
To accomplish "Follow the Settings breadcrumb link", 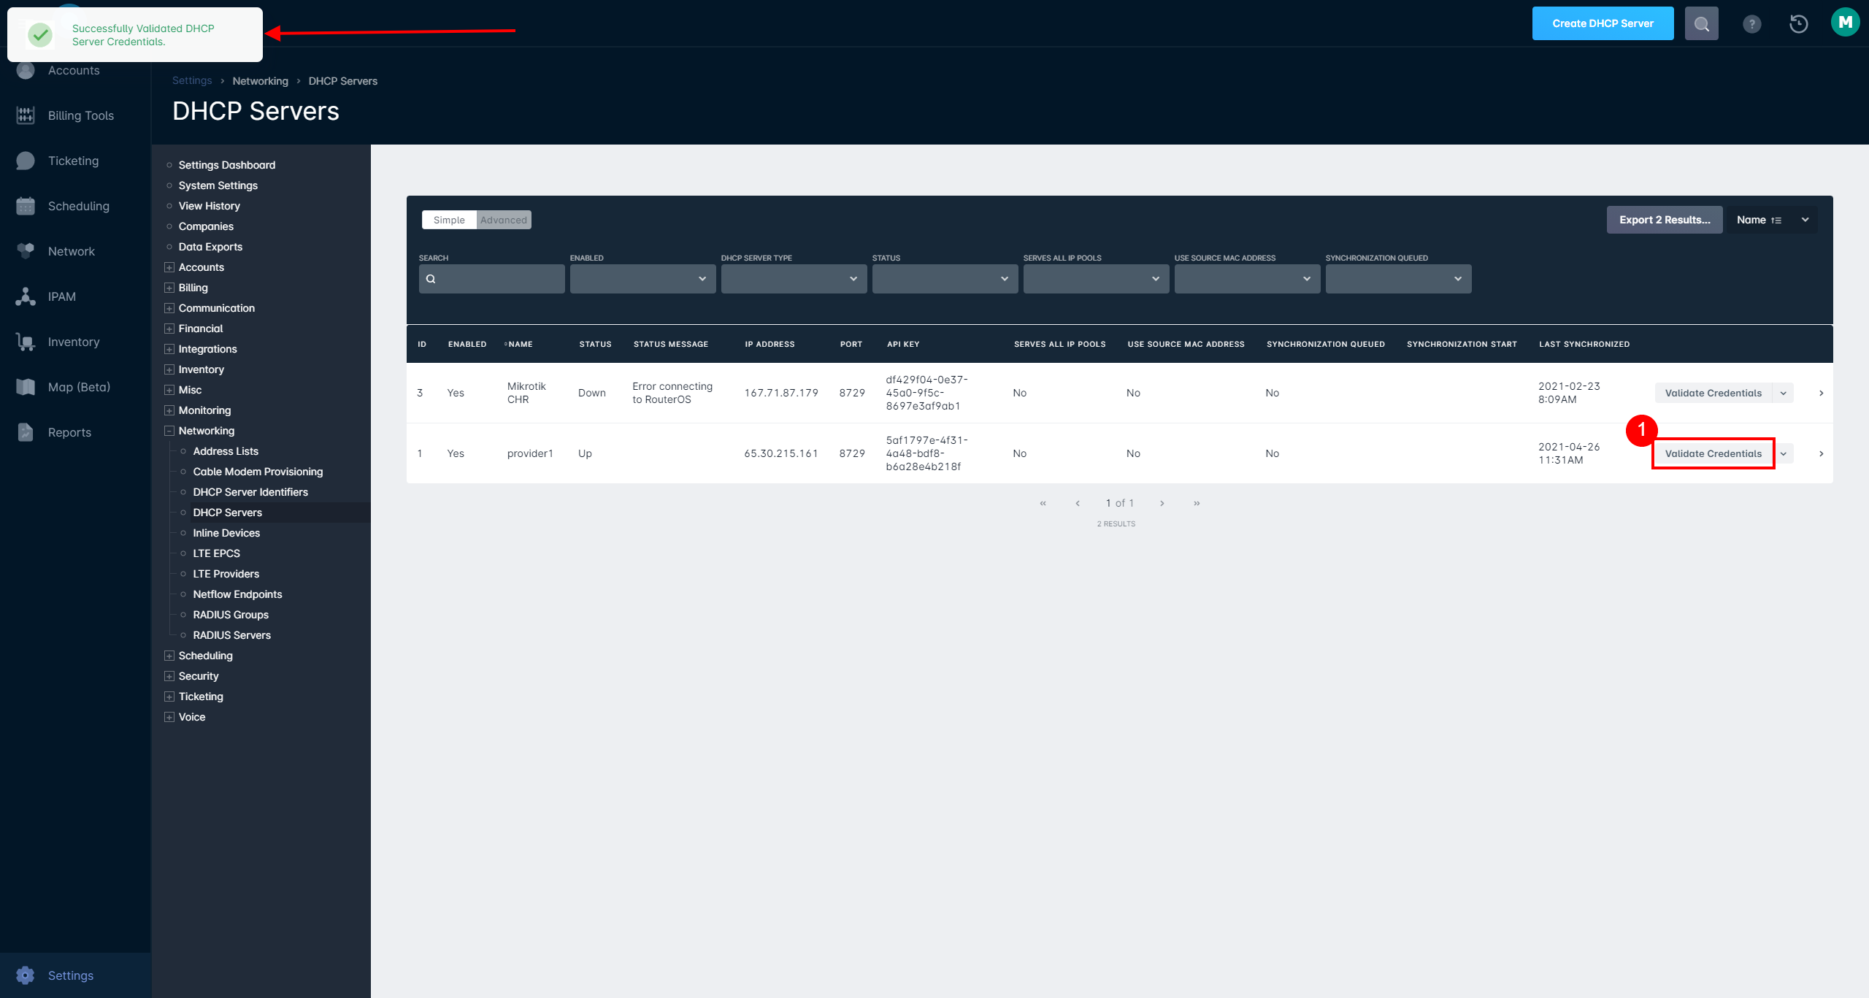I will (x=191, y=80).
